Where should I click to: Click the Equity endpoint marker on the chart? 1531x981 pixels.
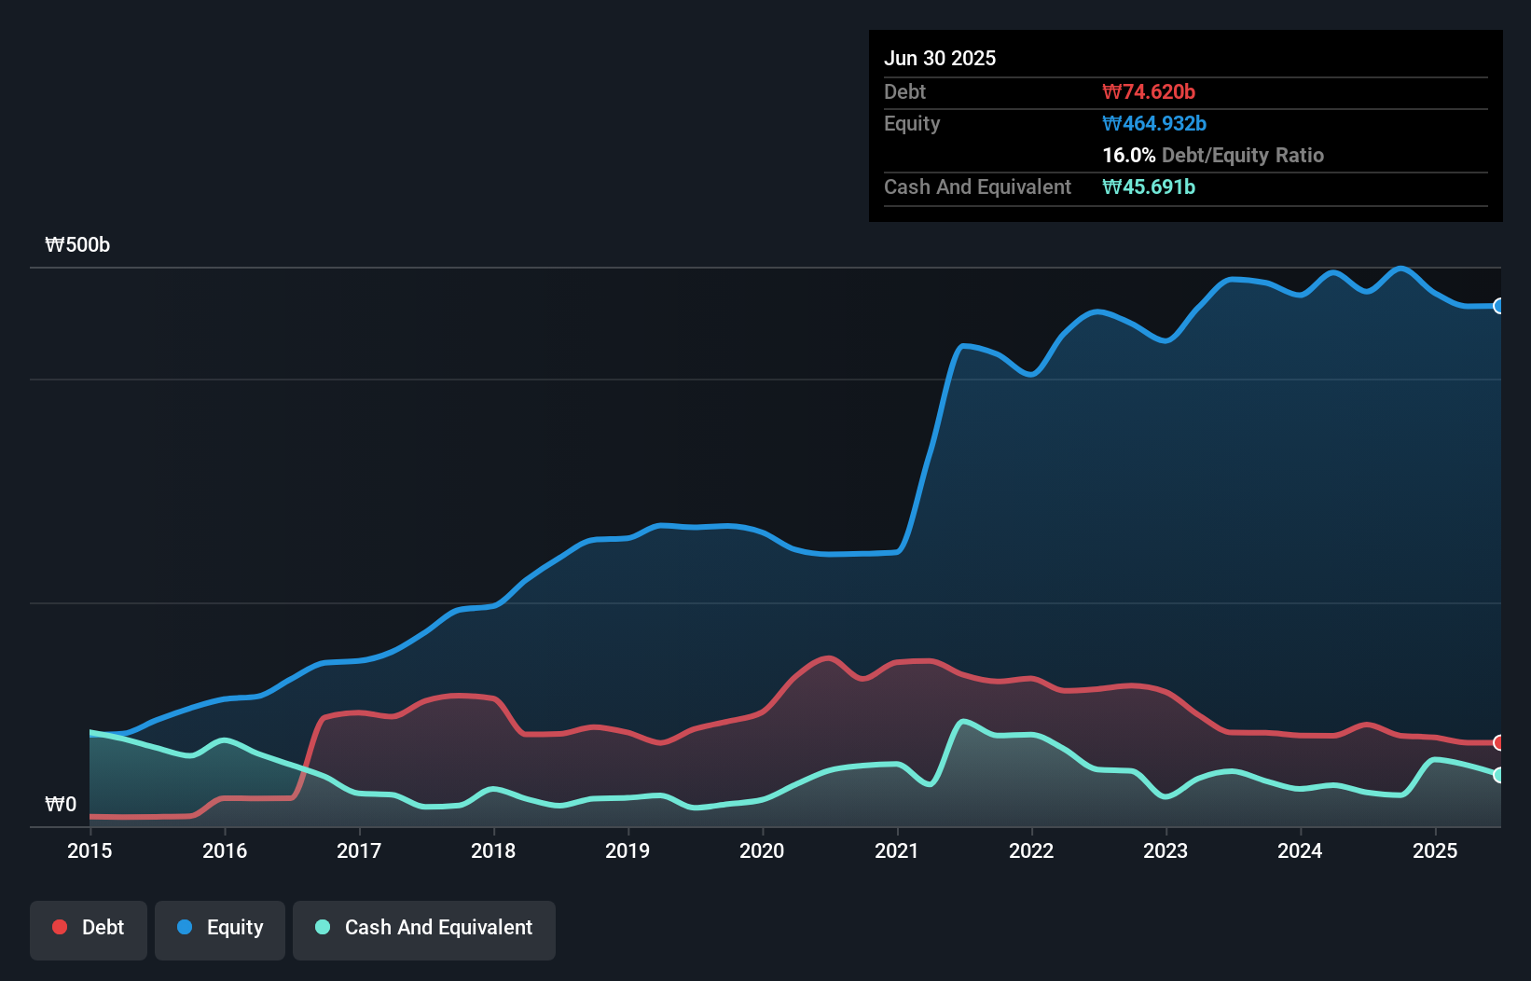click(1499, 306)
